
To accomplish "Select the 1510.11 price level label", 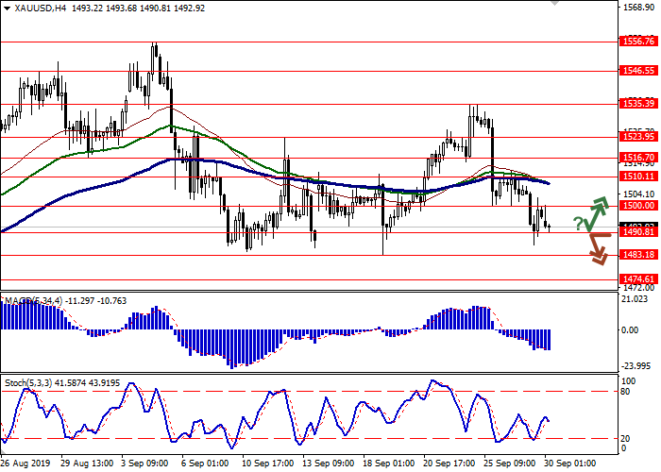I will tap(638, 177).
